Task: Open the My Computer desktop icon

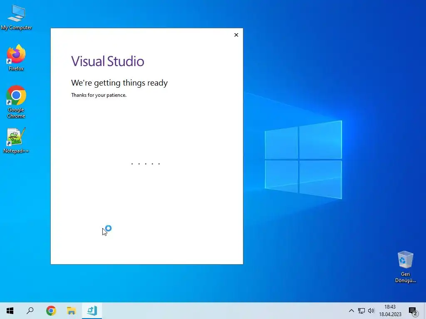Action: [16, 17]
